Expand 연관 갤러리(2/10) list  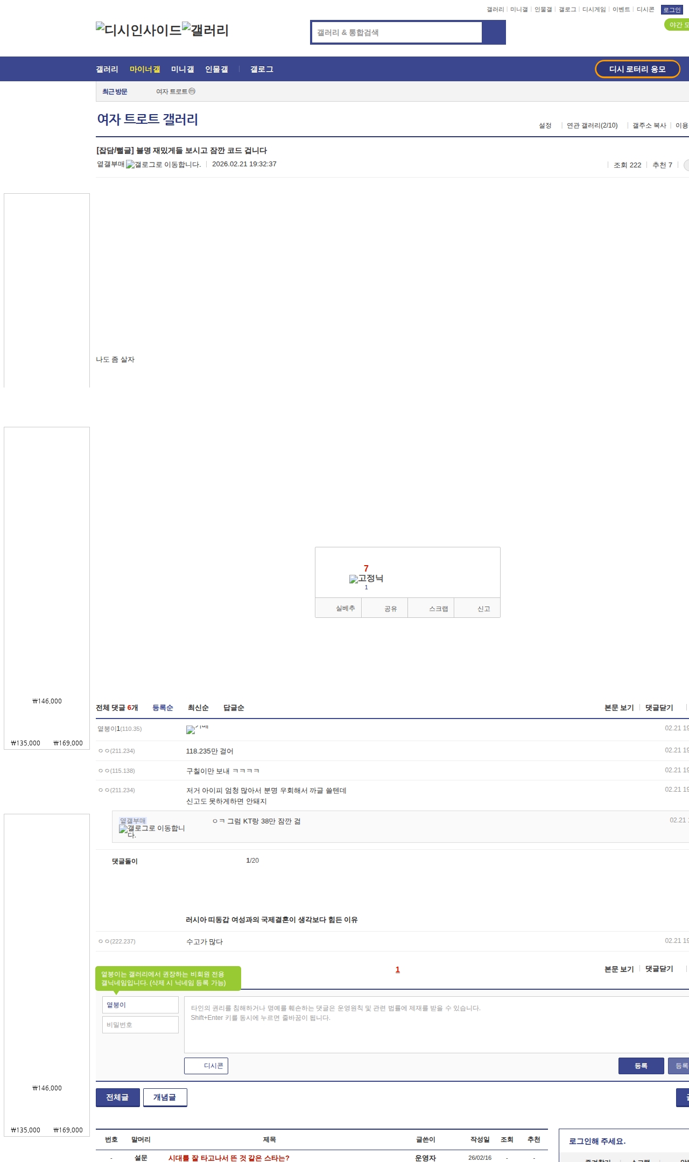592,125
